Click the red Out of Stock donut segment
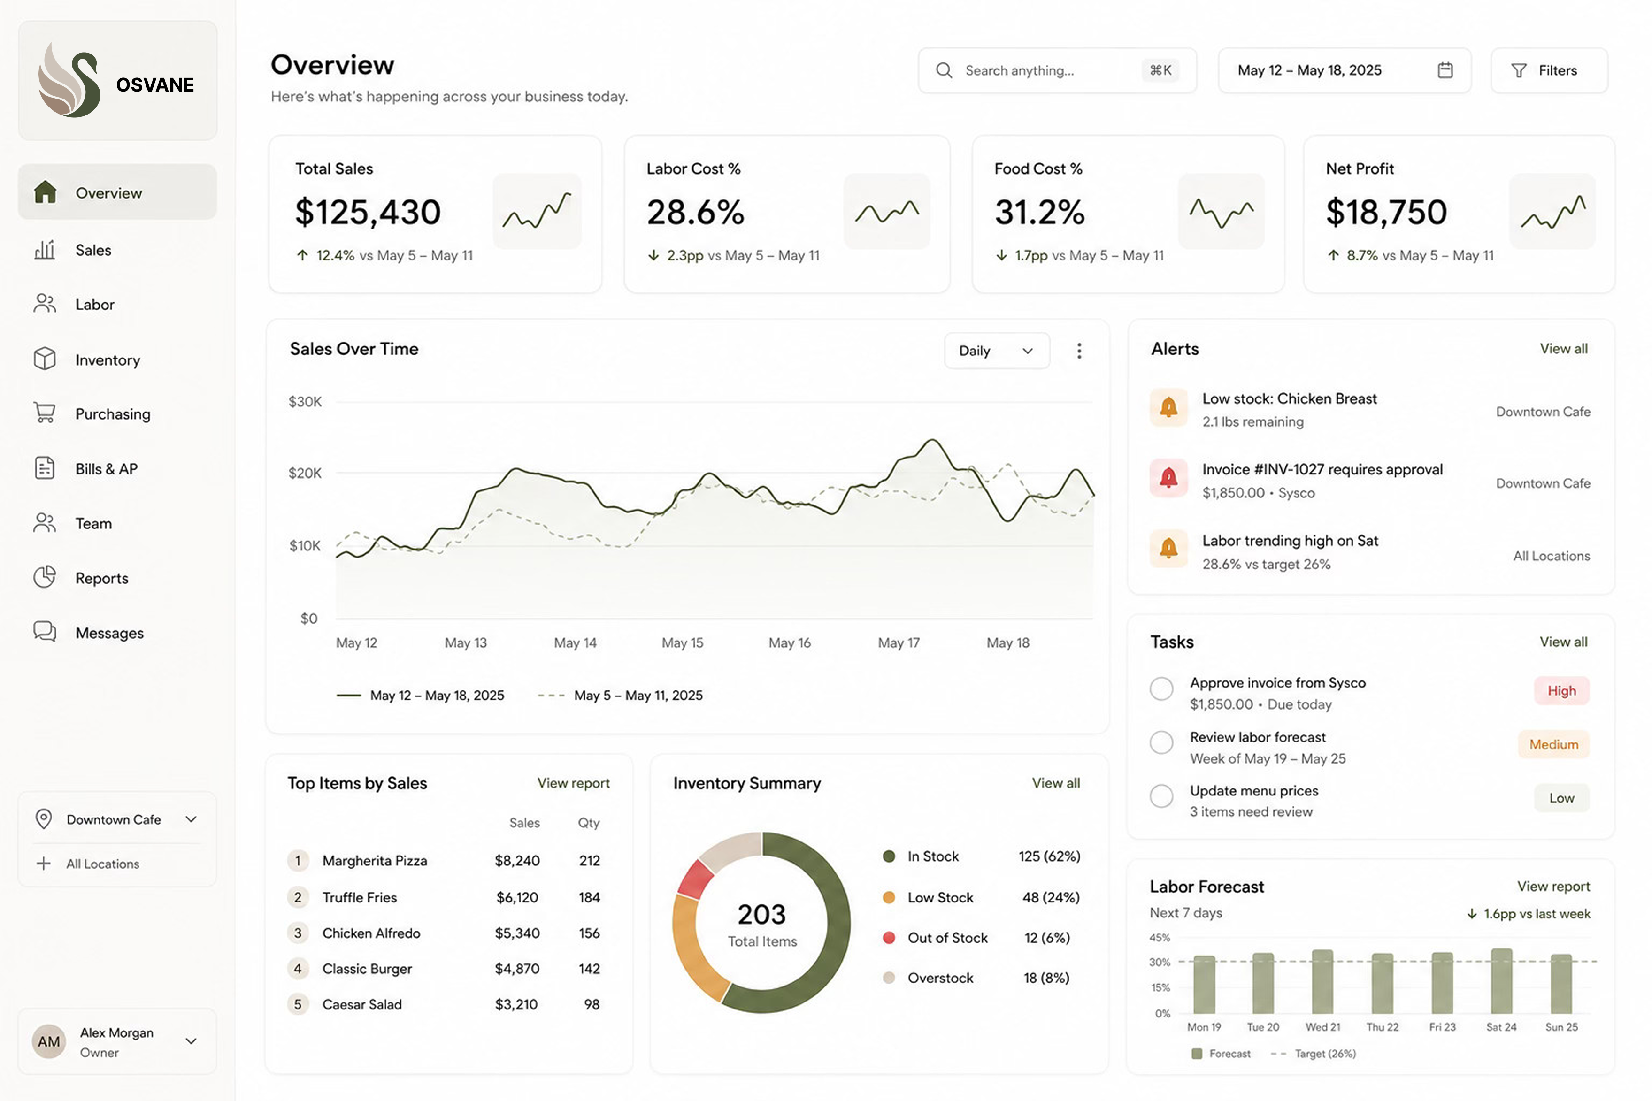This screenshot has height=1101, width=1652. click(696, 879)
